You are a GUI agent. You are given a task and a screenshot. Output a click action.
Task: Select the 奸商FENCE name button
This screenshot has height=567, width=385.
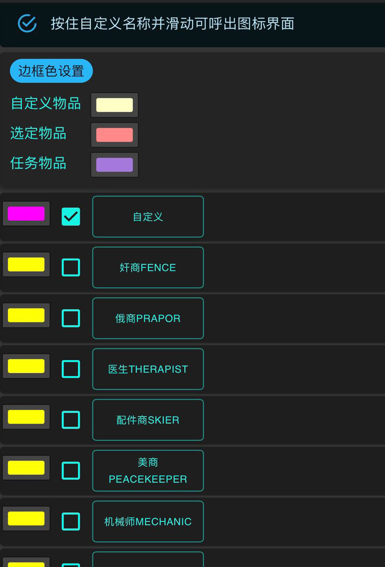point(148,268)
